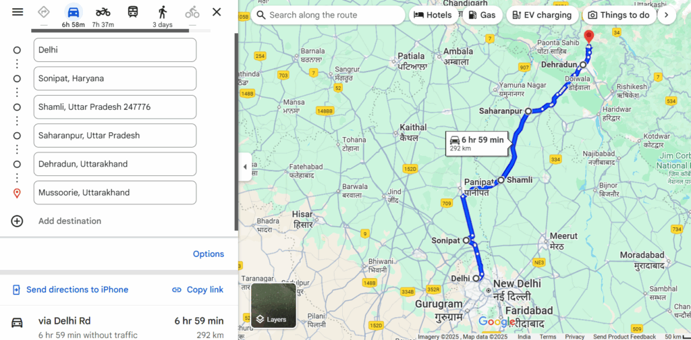
Task: Click the side panel vertical scrollbar
Action: point(236,132)
